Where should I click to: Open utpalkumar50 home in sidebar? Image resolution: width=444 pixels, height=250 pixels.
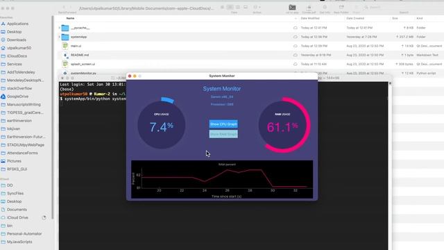(x=19, y=48)
